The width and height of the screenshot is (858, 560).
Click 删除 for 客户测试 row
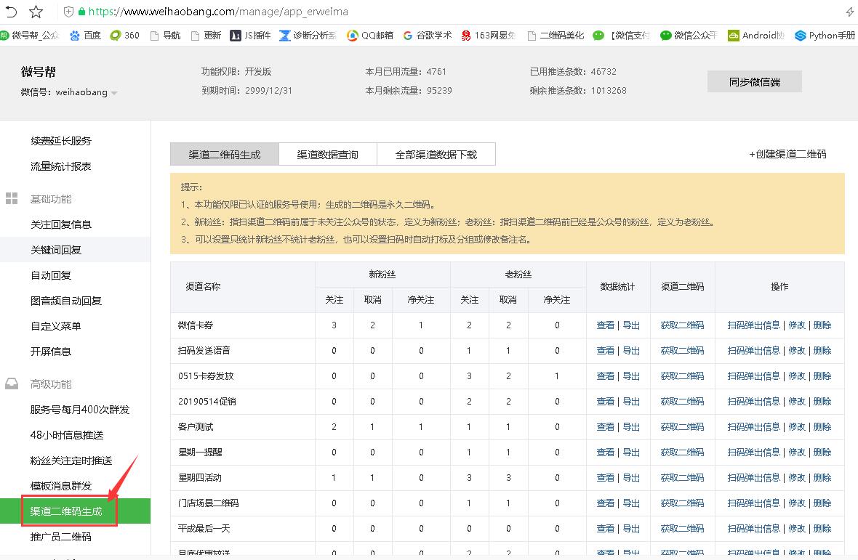[x=822, y=426]
